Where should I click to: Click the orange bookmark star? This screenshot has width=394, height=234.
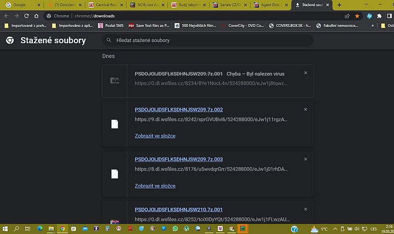(357, 16)
